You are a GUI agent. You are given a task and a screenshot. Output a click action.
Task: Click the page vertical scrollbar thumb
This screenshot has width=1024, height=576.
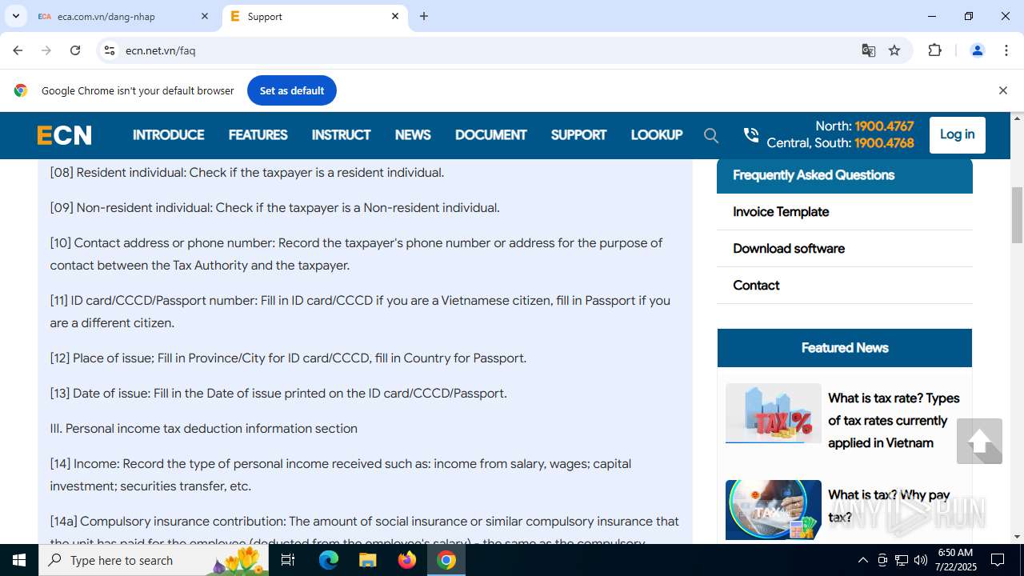(1018, 215)
